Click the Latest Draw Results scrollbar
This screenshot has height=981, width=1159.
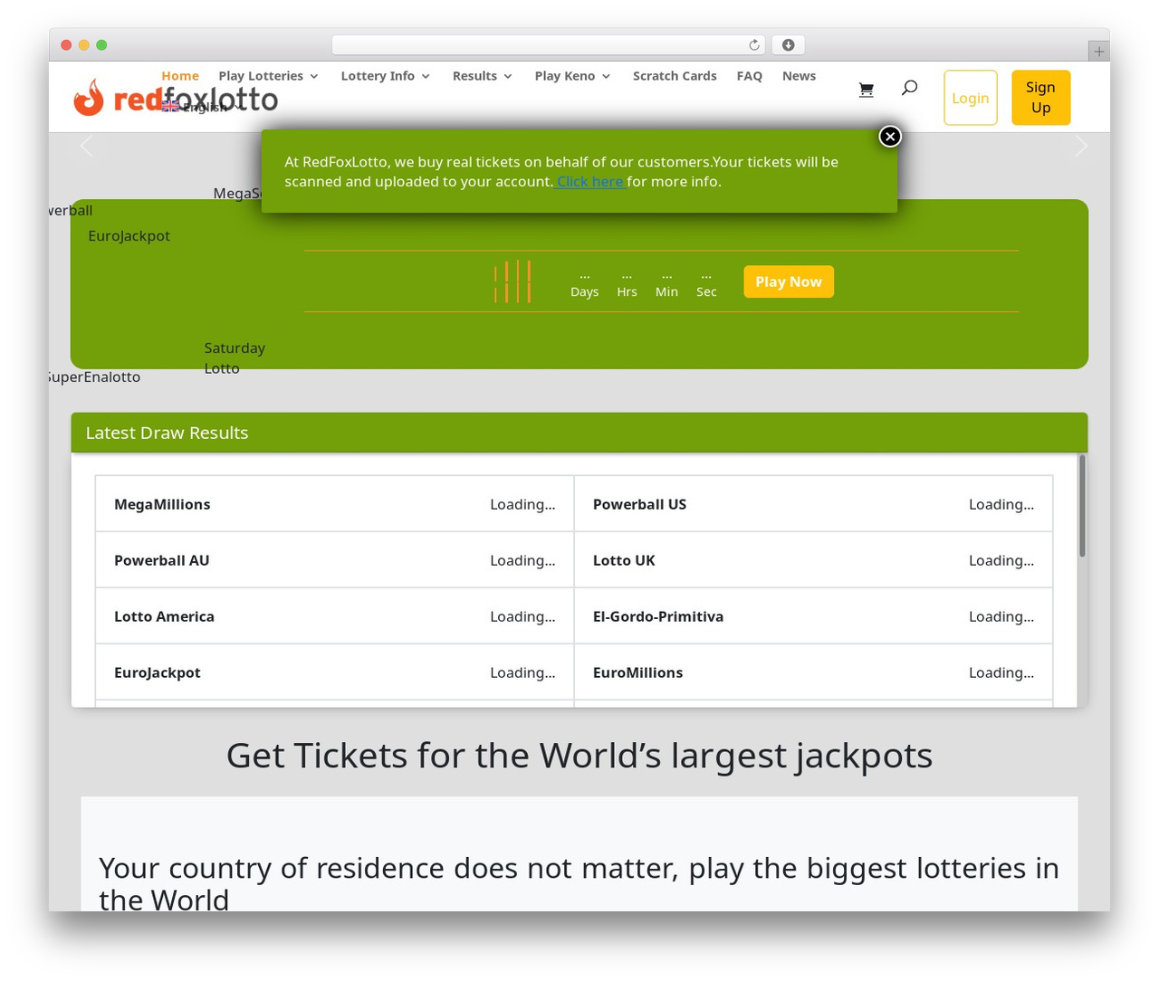1082,506
